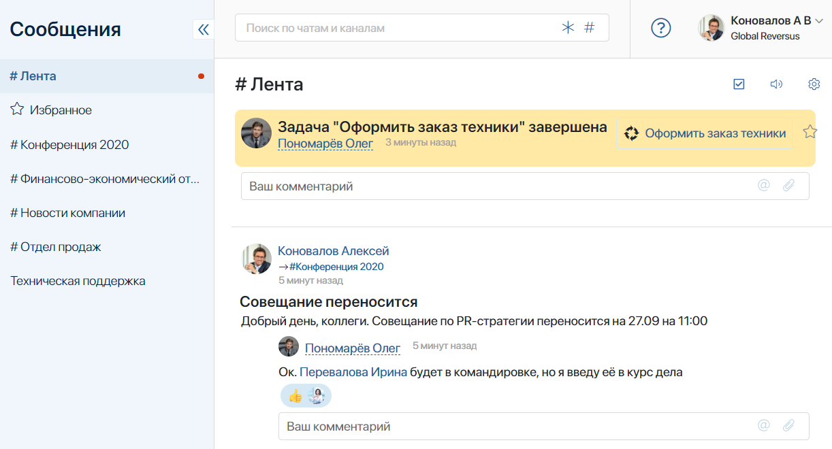The width and height of the screenshot is (832, 449).
Task: Click the user avatar in top bar
Action: (x=711, y=28)
